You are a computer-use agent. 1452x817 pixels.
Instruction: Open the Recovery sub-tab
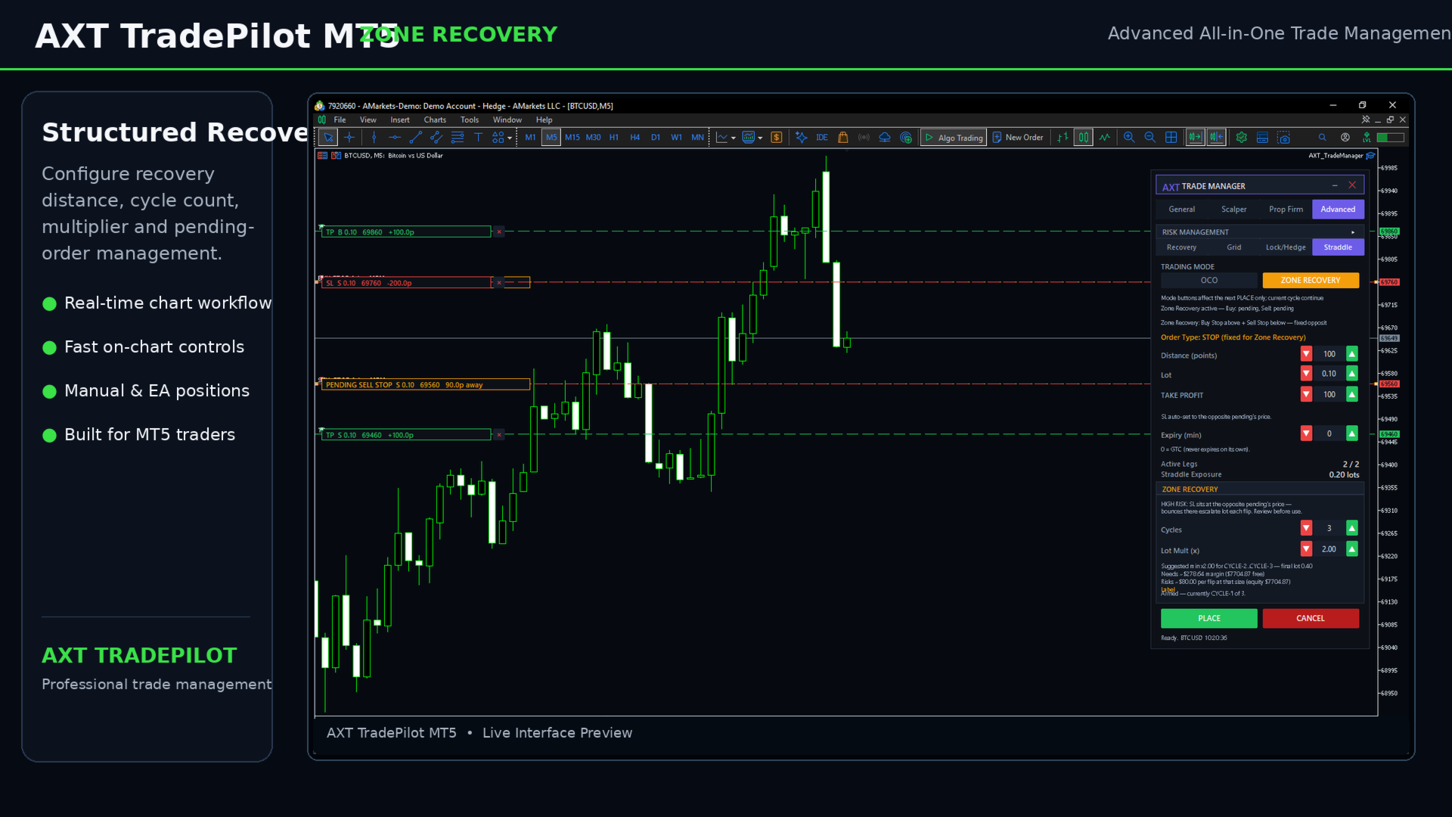1182,247
